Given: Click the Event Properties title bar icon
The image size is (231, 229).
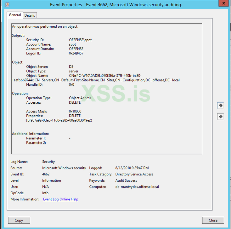Looking at the screenshot, I should tap(7, 5).
